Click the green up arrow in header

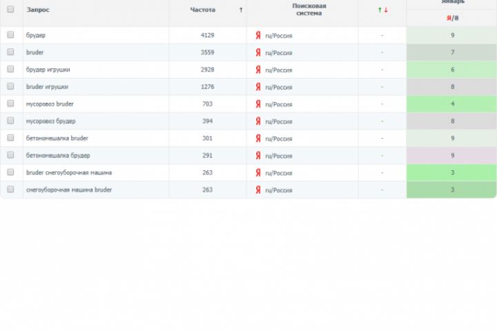click(380, 10)
